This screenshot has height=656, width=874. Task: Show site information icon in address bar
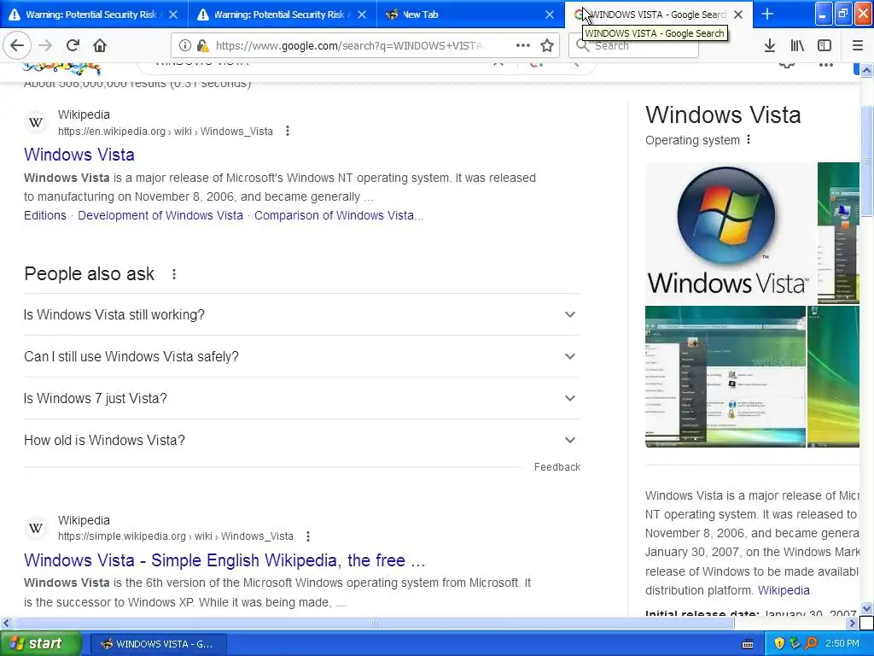click(x=185, y=45)
